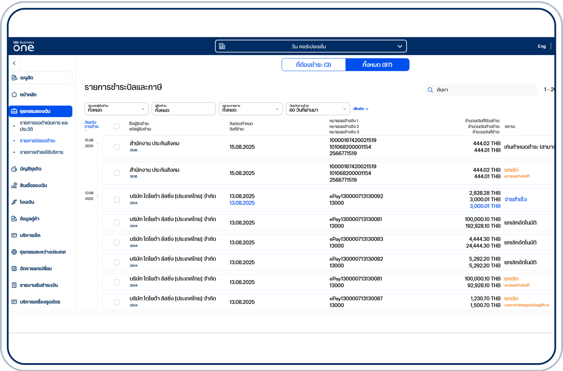Image resolution: width=563 pixels, height=371 pixels.
Task: Expand the 60 วันที่ผ่านมา date filter
Action: click(x=317, y=109)
